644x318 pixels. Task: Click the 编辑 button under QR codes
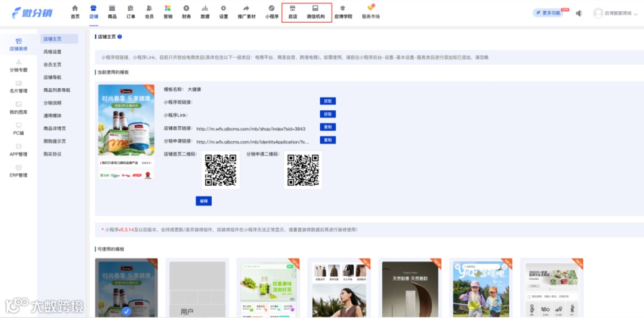[204, 201]
